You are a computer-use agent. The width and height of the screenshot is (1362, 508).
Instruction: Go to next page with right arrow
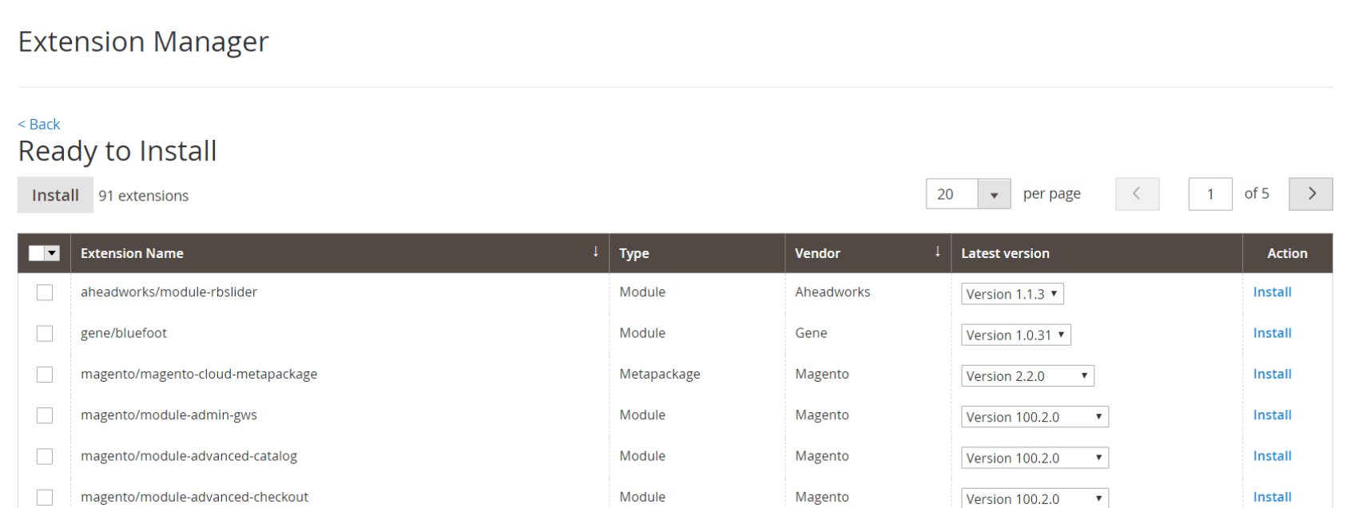(x=1310, y=194)
